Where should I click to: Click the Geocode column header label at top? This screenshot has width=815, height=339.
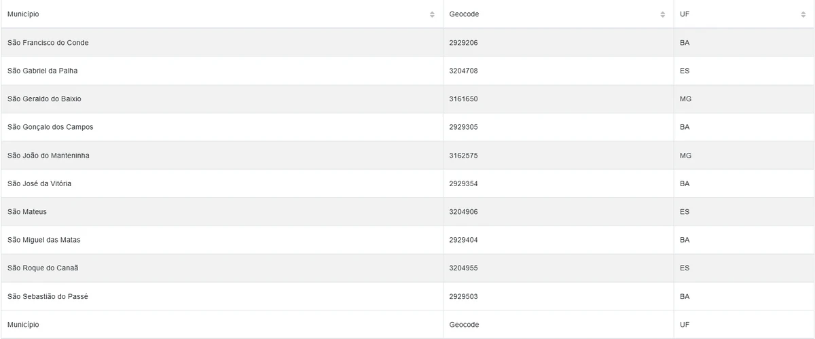tap(464, 14)
